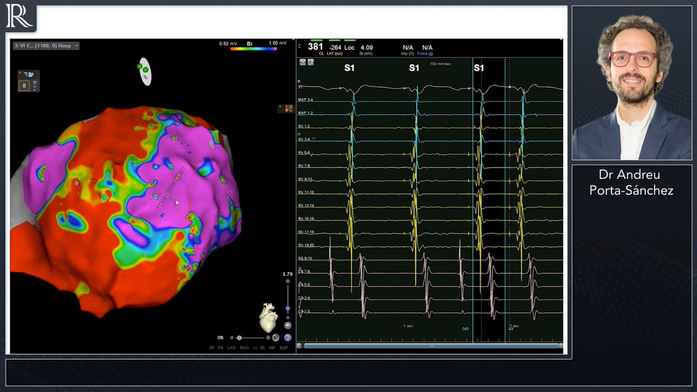Screen dimensions: 697x392
Task: Click the plus button above the zoom slider
Action: pyautogui.click(x=288, y=282)
